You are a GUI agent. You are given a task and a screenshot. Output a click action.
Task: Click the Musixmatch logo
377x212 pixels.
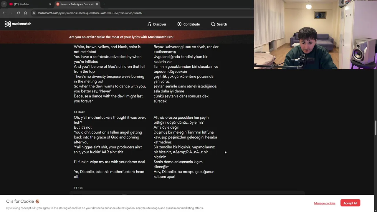pos(18,24)
